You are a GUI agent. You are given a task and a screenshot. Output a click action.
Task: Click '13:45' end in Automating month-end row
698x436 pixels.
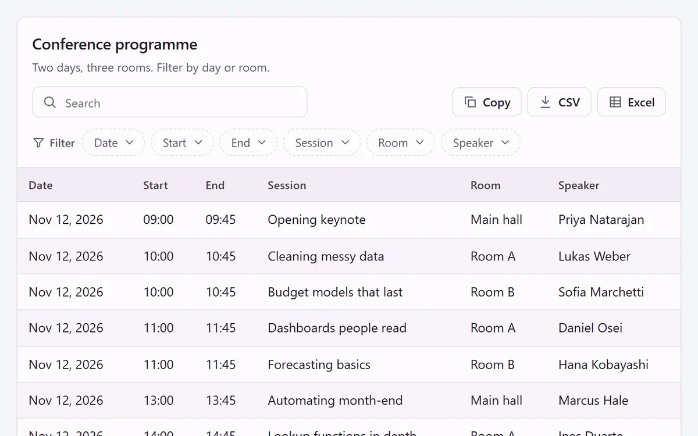pos(220,401)
